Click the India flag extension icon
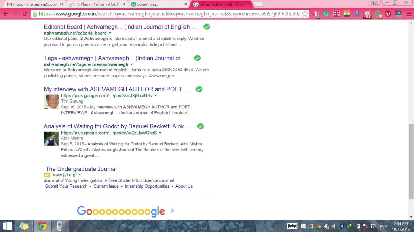 (x=346, y=14)
